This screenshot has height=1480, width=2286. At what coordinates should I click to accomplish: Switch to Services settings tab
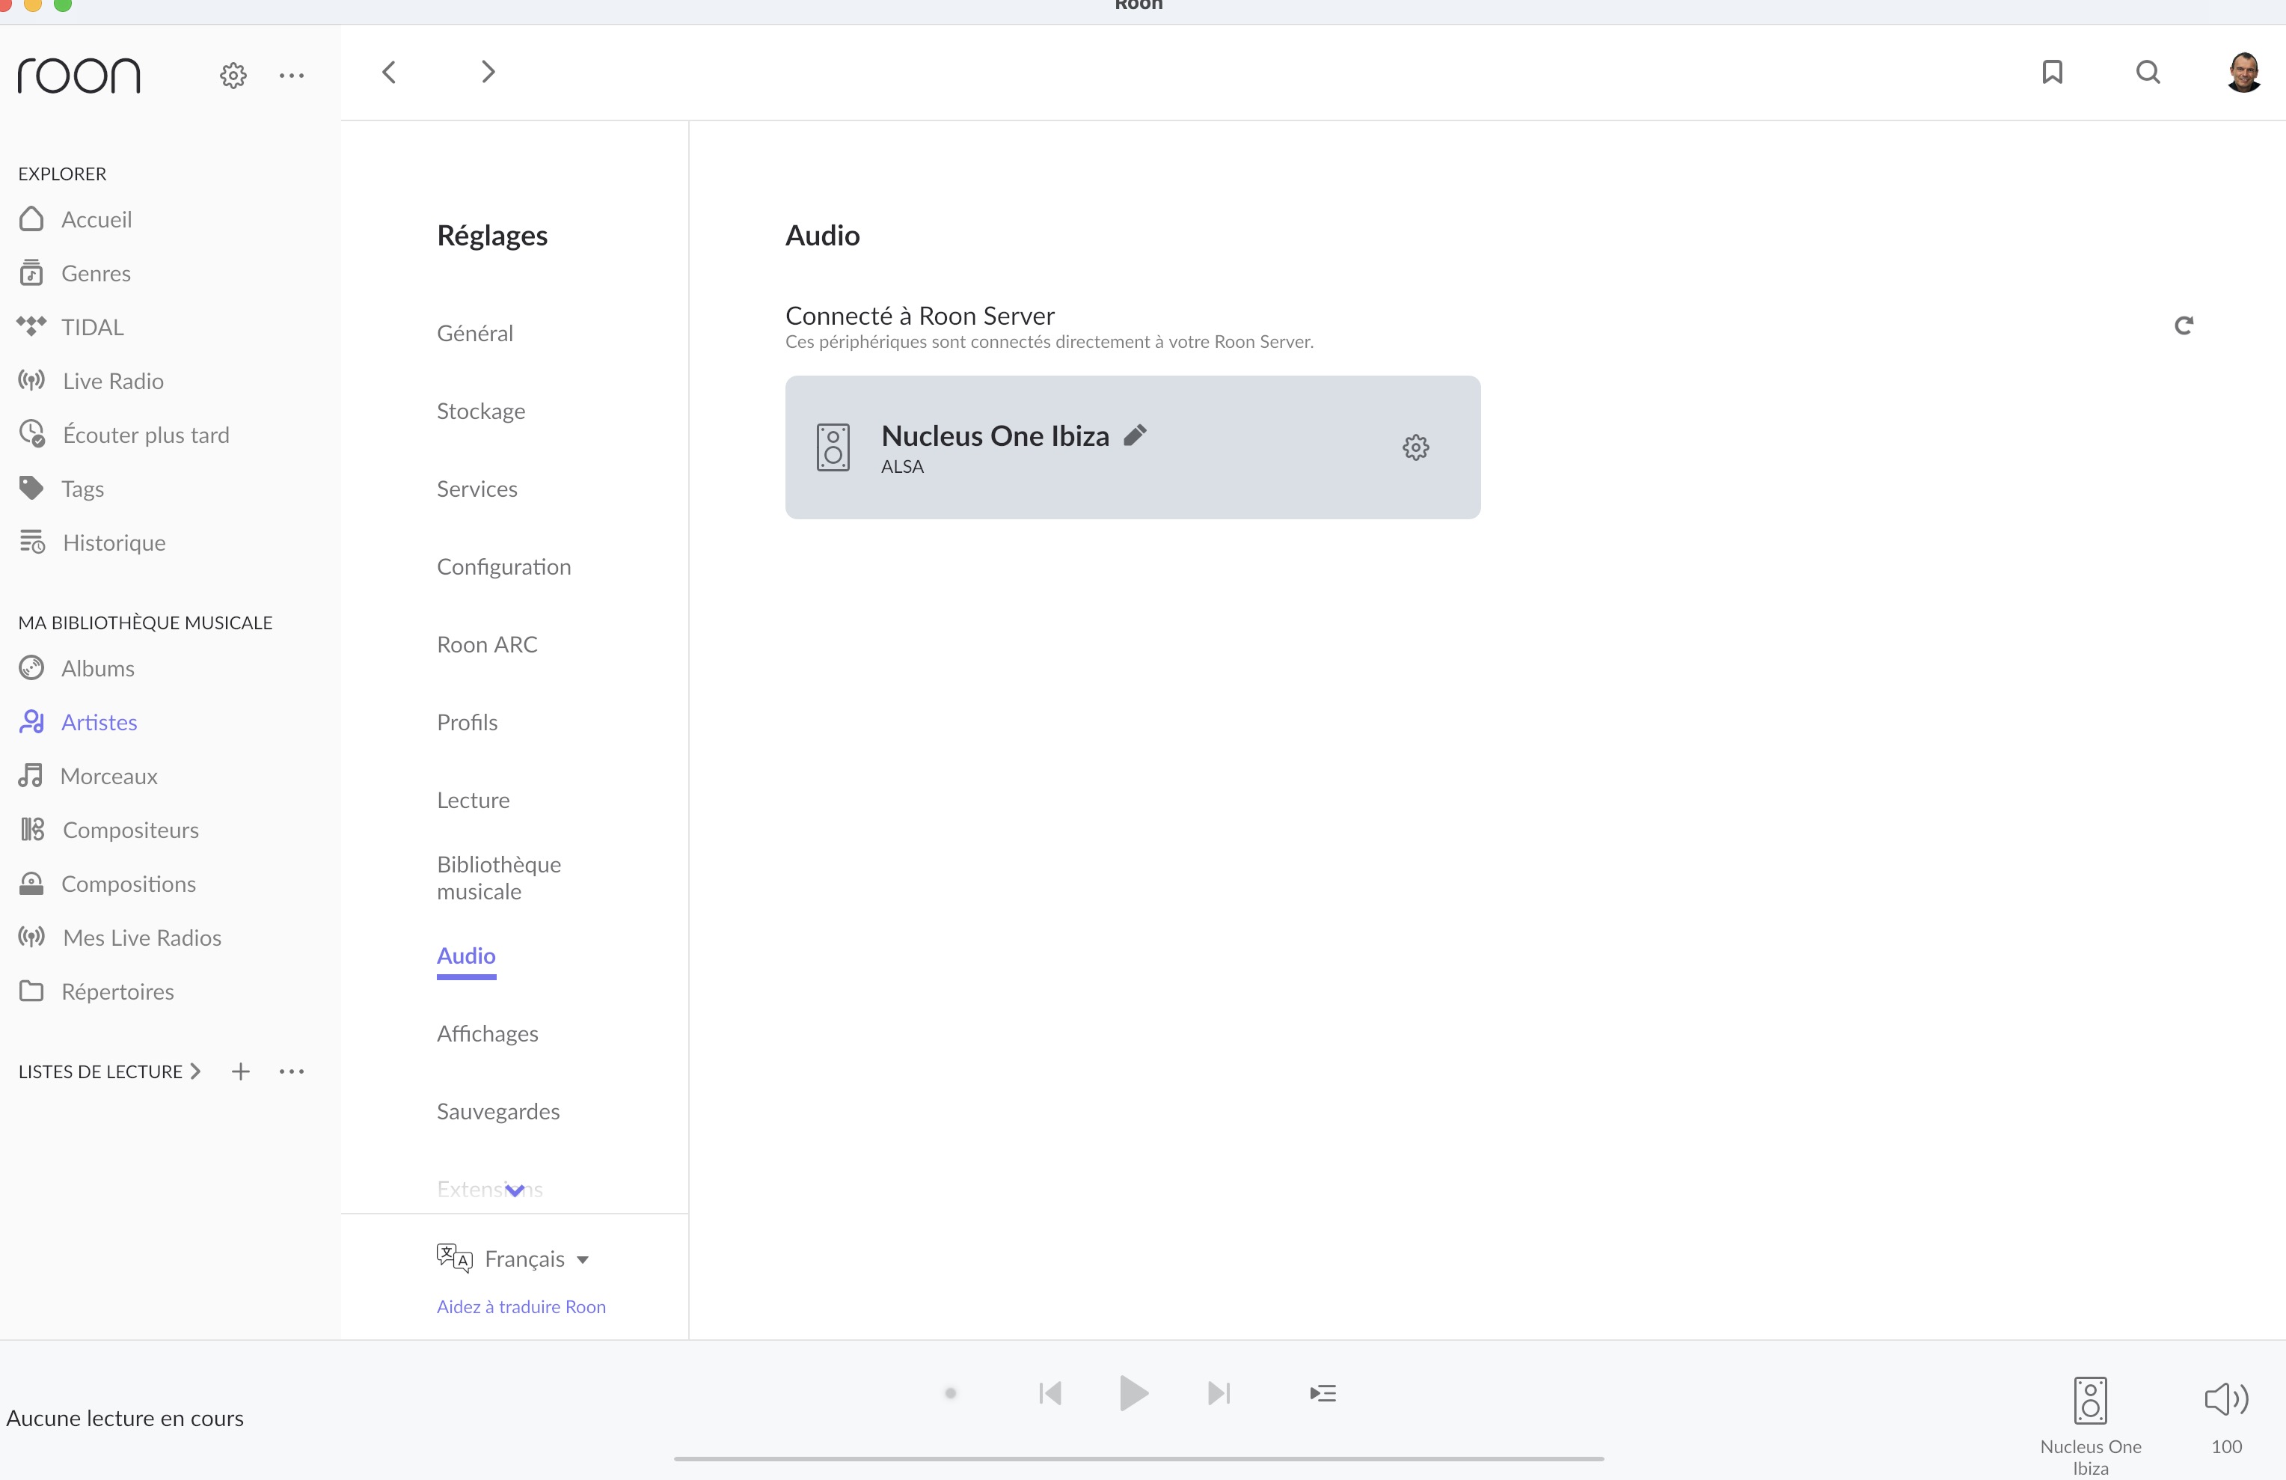pyautogui.click(x=477, y=488)
